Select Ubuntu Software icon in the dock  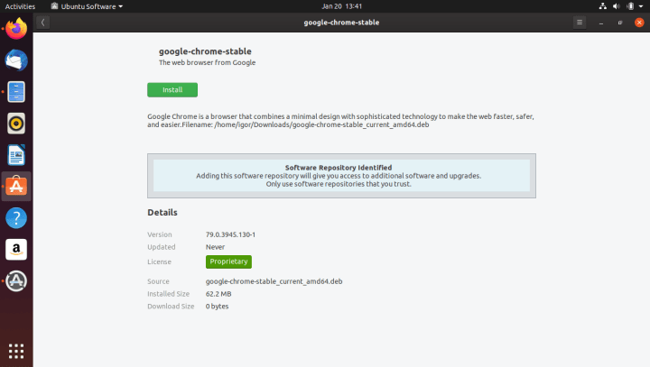16,187
